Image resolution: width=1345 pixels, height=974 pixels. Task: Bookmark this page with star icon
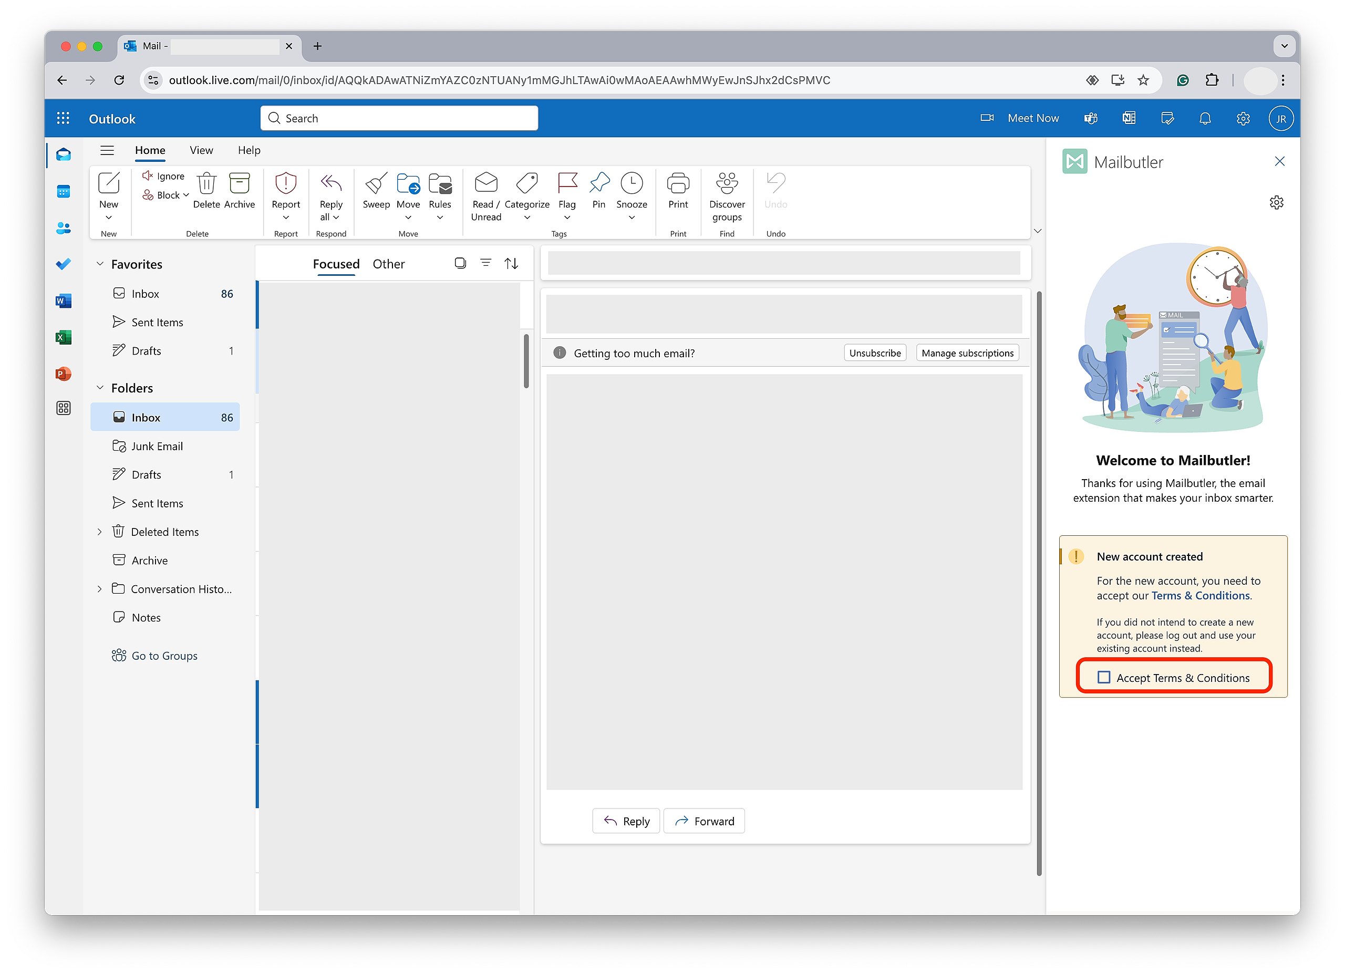click(x=1143, y=80)
